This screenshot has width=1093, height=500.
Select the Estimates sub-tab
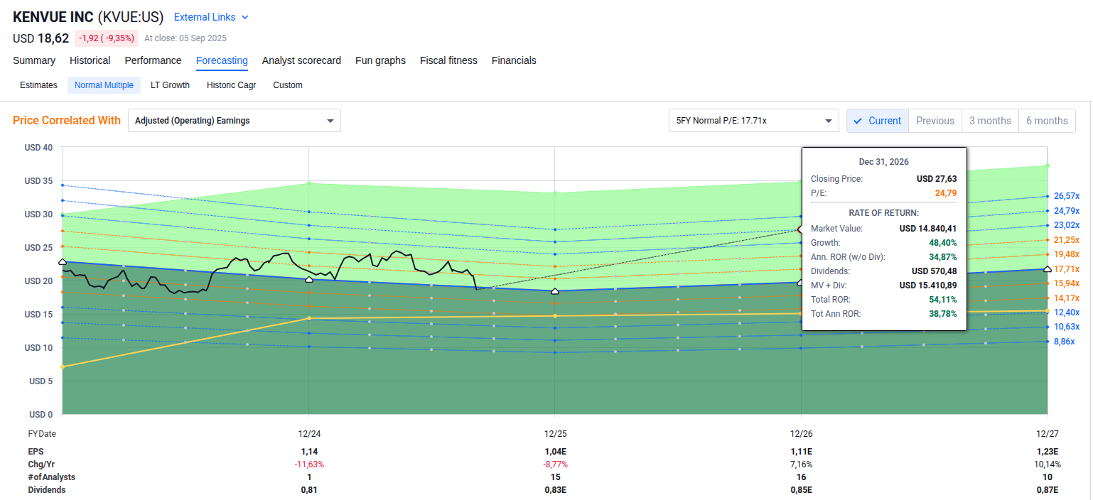click(x=38, y=85)
